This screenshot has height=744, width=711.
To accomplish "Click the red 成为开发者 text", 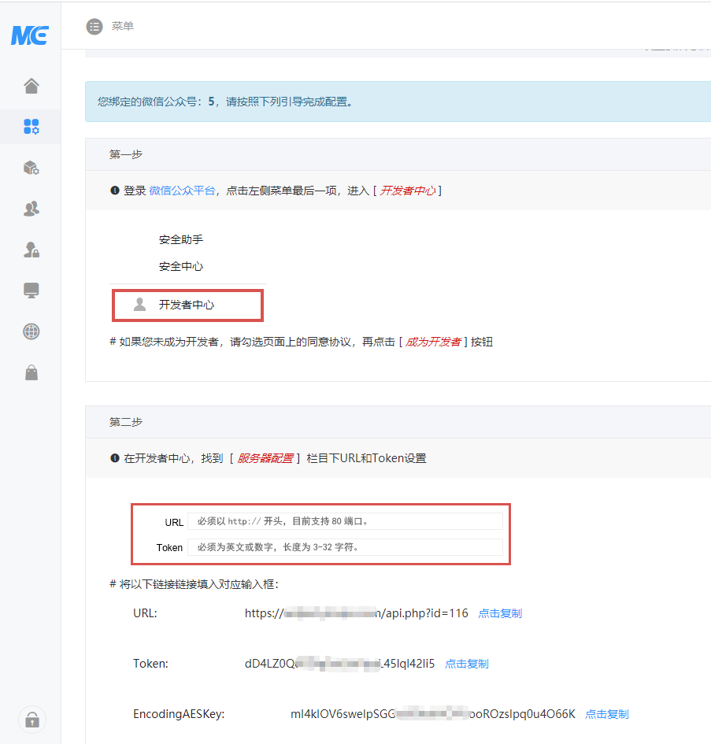I will 433,342.
